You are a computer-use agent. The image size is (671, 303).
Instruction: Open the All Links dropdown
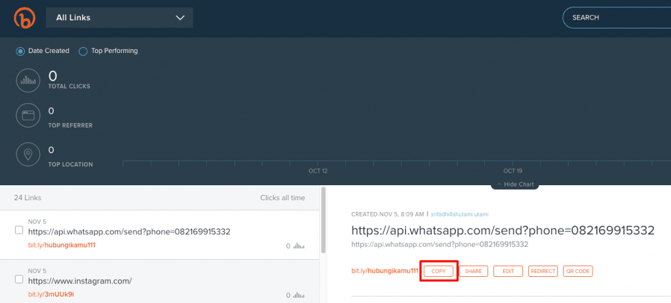pyautogui.click(x=119, y=18)
